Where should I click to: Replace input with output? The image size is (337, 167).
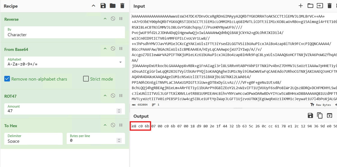click(329, 116)
